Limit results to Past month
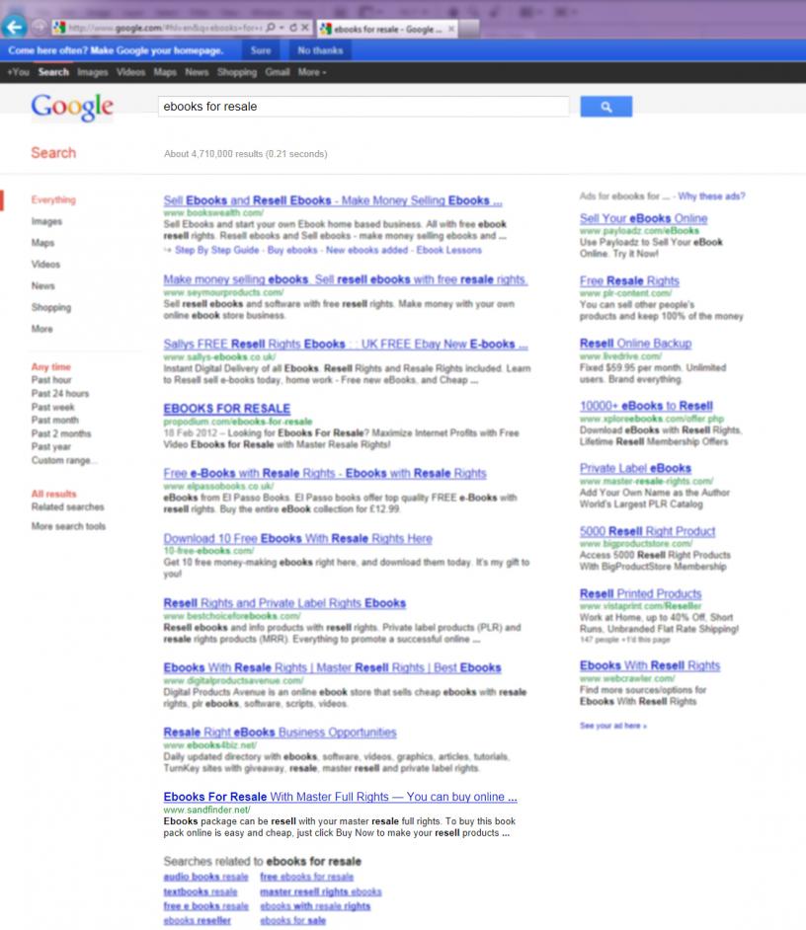806x930 pixels. coord(54,420)
